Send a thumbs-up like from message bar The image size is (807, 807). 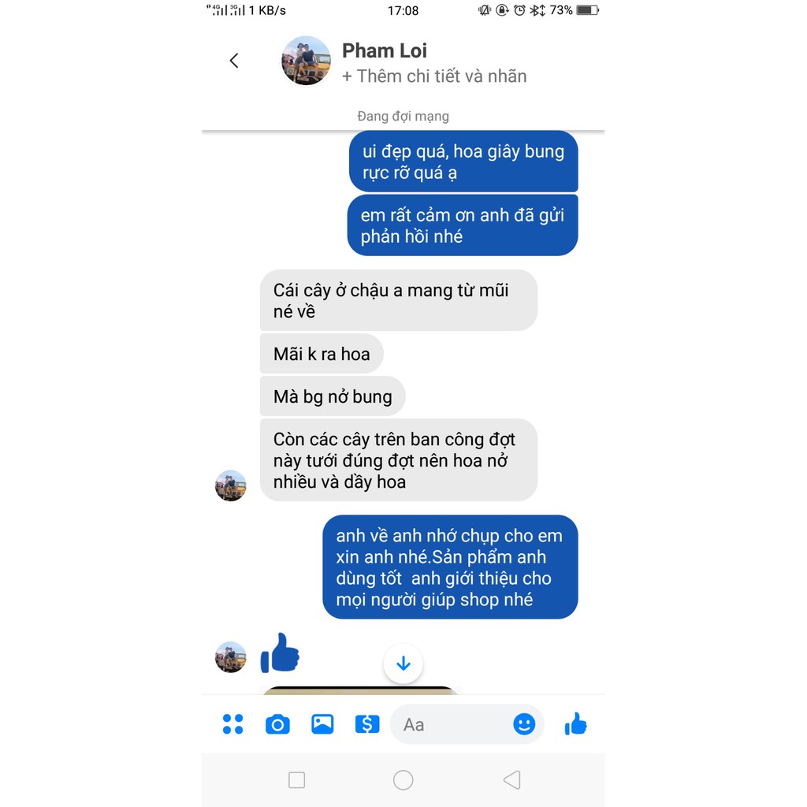tap(575, 723)
